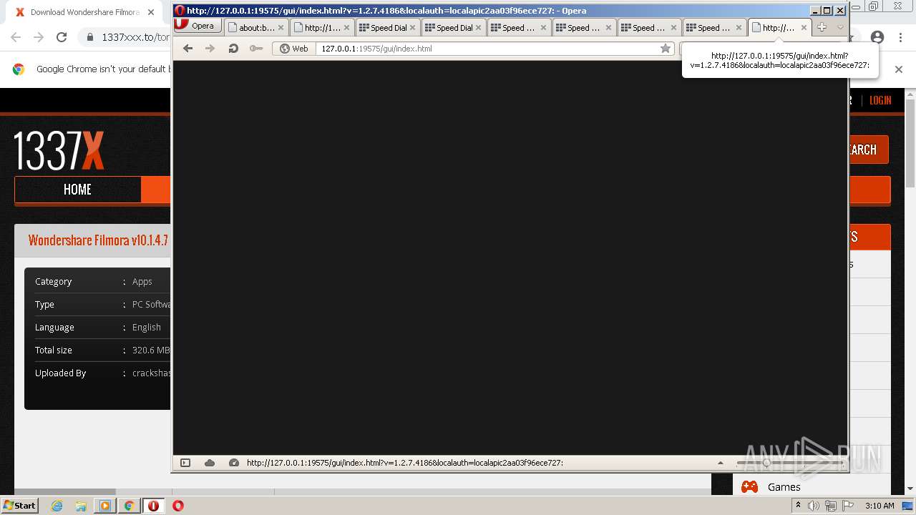
Task: Bookmark the page with the star icon
Action: [x=666, y=49]
